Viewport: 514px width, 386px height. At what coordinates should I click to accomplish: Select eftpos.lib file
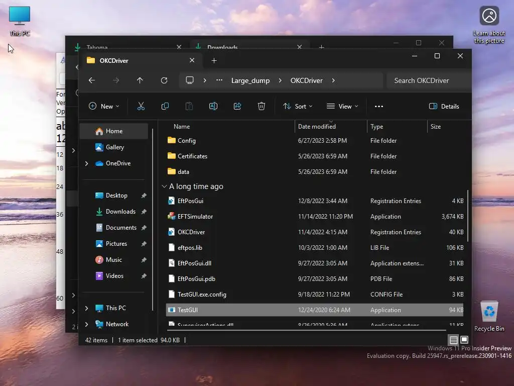pos(315,247)
